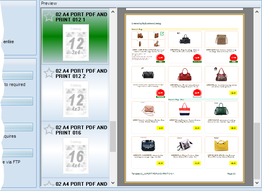Click the preview page scrollbar thumb

coord(257,151)
